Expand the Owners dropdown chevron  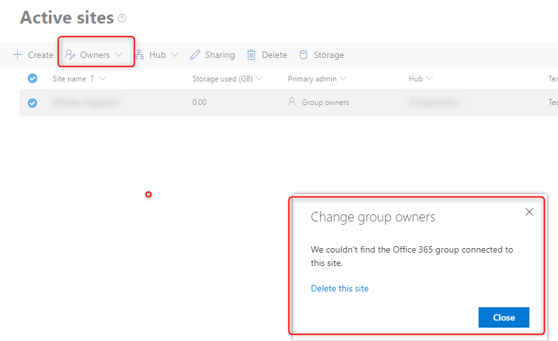point(119,55)
